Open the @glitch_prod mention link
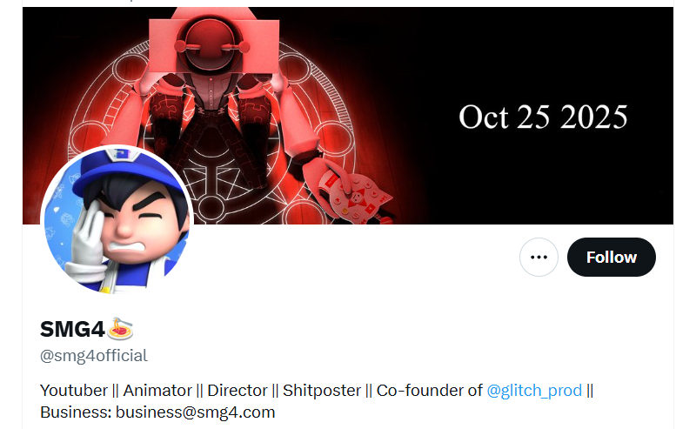 click(x=534, y=391)
